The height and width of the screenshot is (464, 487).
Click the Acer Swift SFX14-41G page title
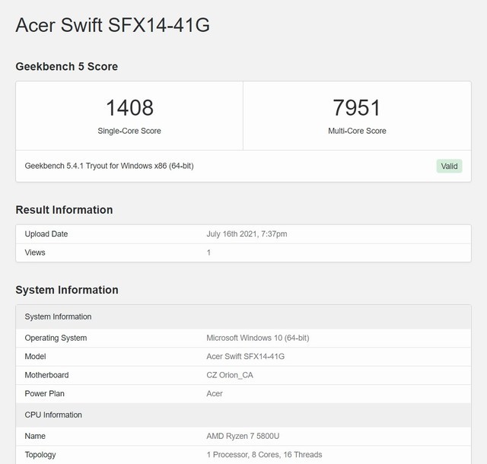[x=113, y=25]
